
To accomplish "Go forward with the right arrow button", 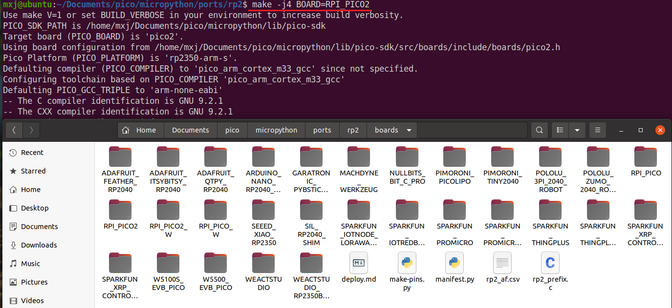I will pyautogui.click(x=31, y=130).
